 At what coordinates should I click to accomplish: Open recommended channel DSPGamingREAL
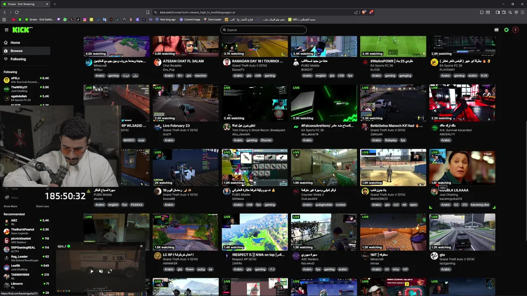tap(26, 250)
